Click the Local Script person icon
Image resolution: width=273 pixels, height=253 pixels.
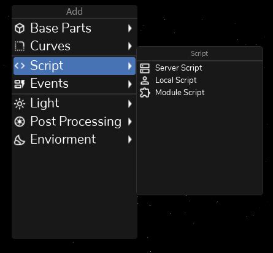(145, 80)
